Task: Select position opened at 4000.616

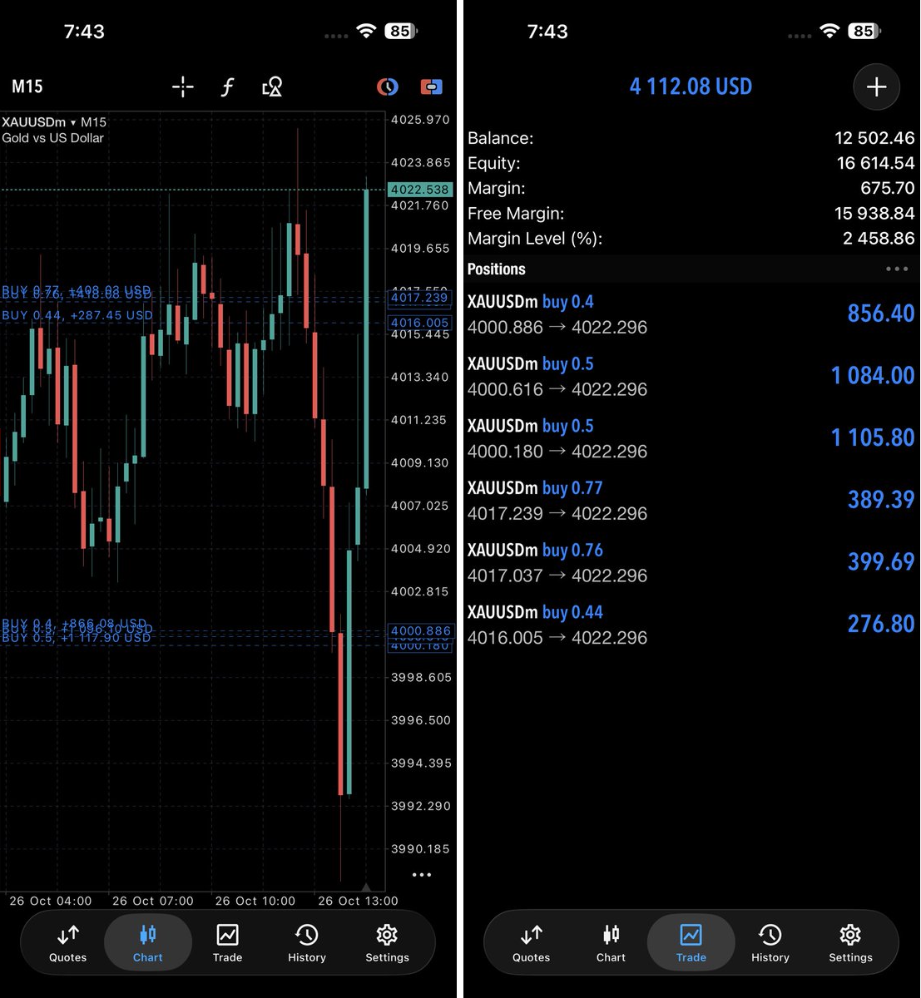Action: [691, 377]
